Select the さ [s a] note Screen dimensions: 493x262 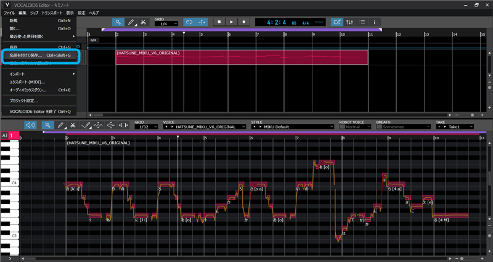click(258, 184)
